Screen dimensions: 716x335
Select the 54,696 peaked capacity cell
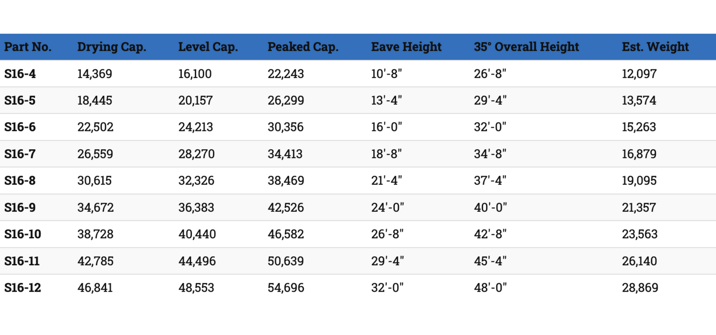tap(286, 288)
